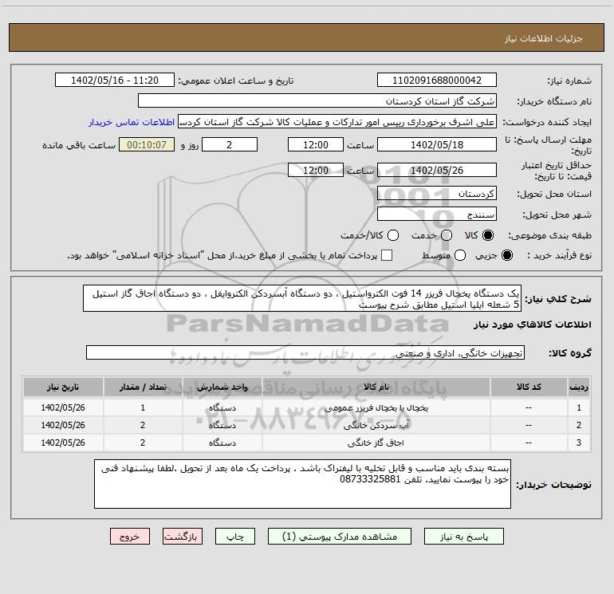
Task: Select the خدمت radio button
Action: (x=447, y=235)
